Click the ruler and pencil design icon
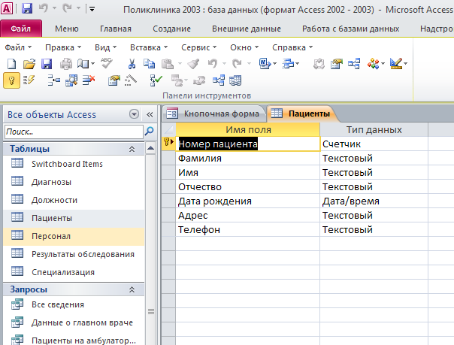This screenshot has height=345, width=454. click(396, 64)
